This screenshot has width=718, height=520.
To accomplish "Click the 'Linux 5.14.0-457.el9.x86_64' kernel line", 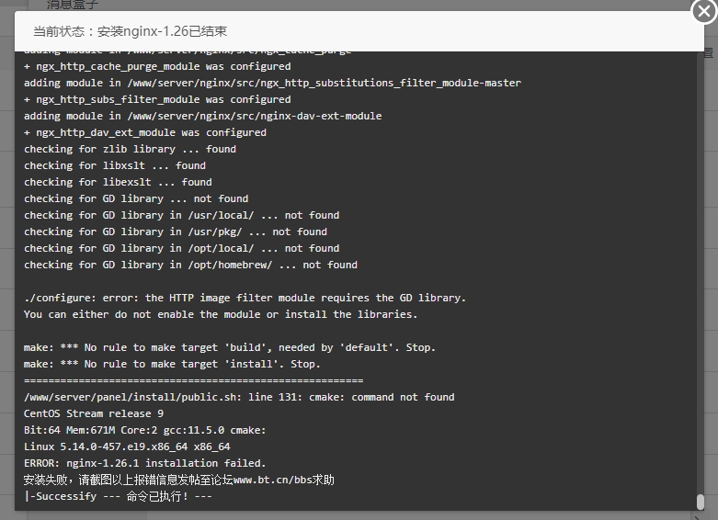I will (x=127, y=447).
